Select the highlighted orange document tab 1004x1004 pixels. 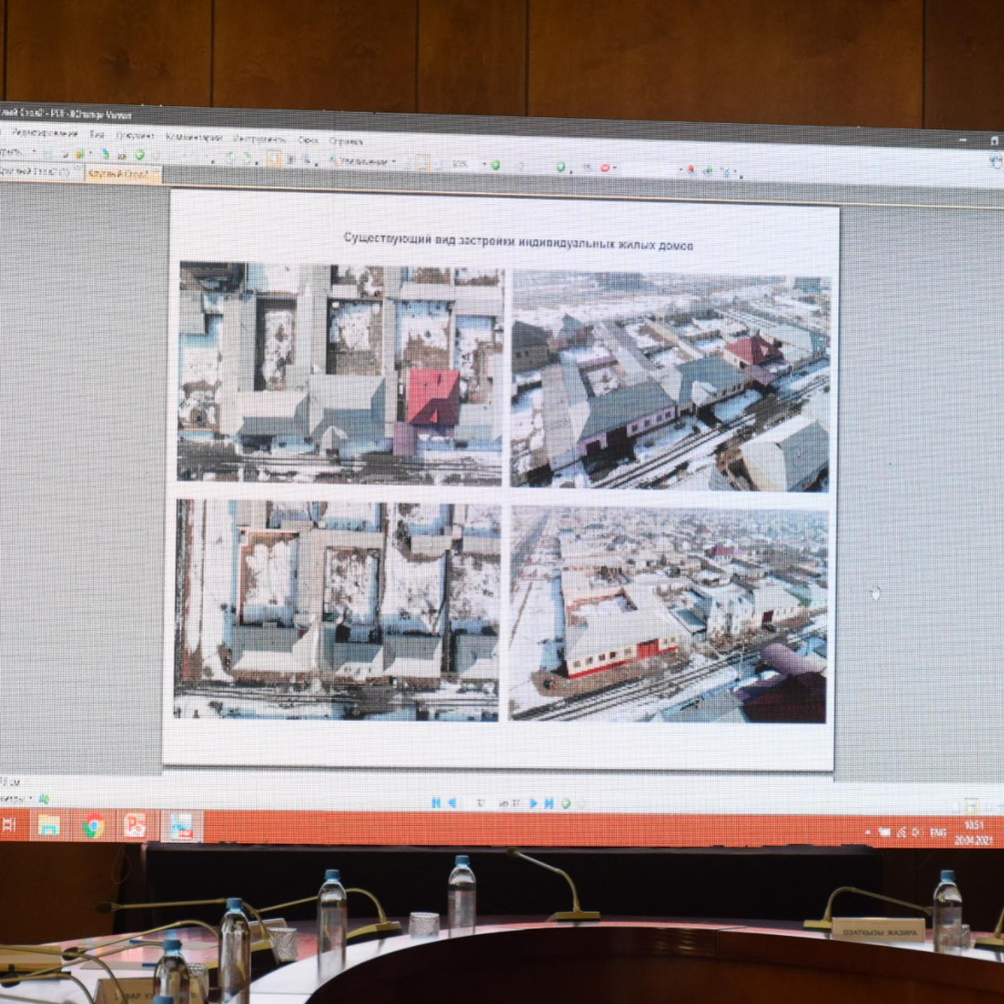[120, 174]
